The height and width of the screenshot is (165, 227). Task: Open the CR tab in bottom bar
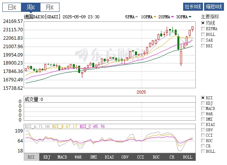click(172, 157)
